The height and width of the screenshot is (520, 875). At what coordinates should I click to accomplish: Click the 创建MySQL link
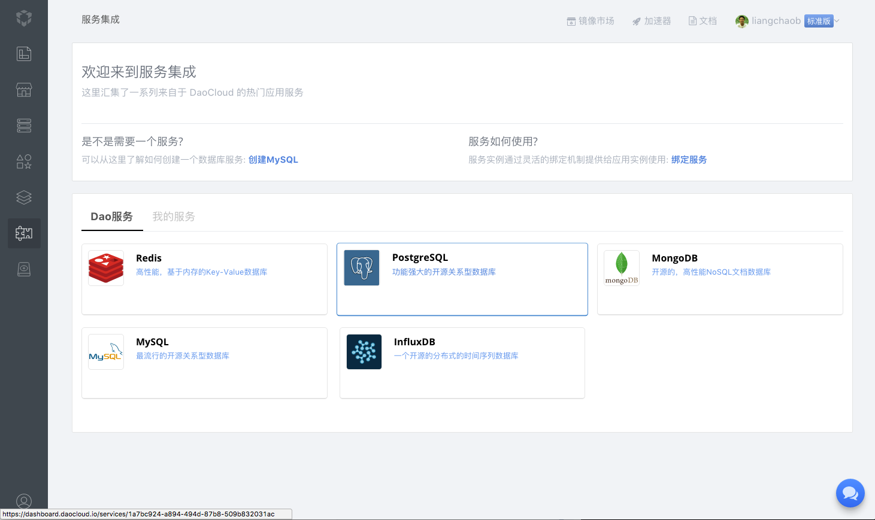point(273,160)
